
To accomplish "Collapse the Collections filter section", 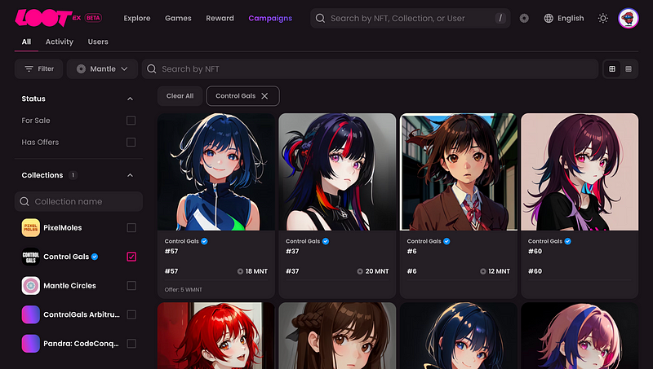I will [x=130, y=175].
